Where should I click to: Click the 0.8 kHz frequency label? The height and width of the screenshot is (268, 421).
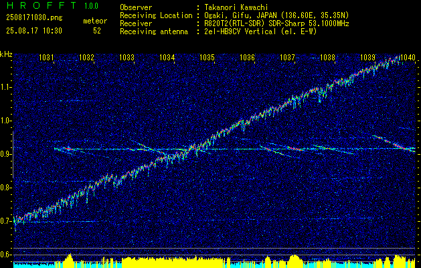[x=5, y=188]
